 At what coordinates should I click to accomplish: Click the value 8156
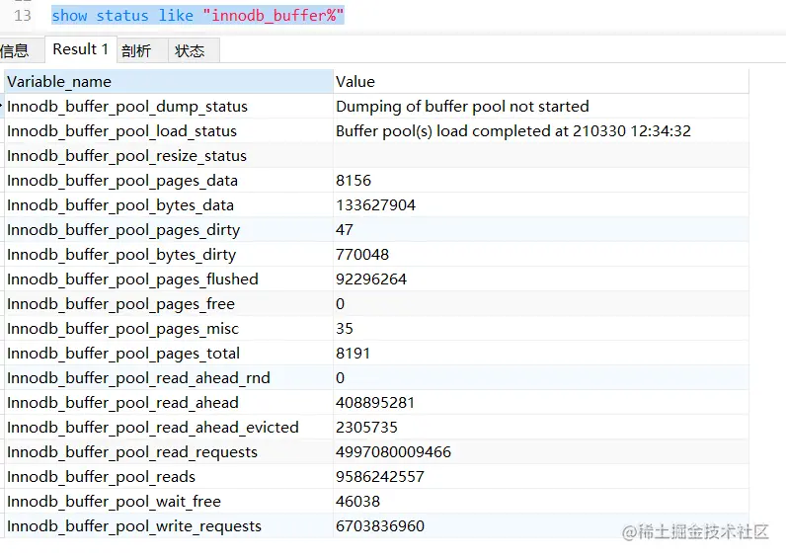(354, 181)
